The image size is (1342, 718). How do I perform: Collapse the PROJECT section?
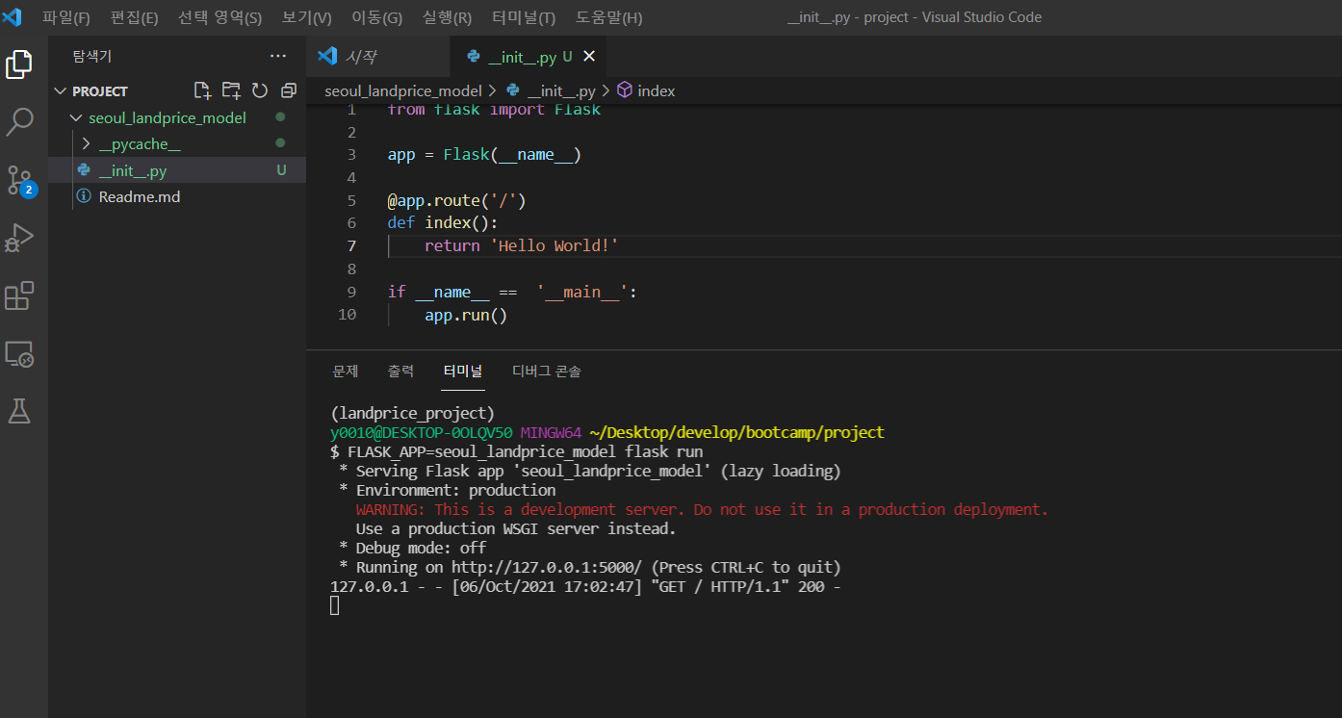click(x=61, y=91)
